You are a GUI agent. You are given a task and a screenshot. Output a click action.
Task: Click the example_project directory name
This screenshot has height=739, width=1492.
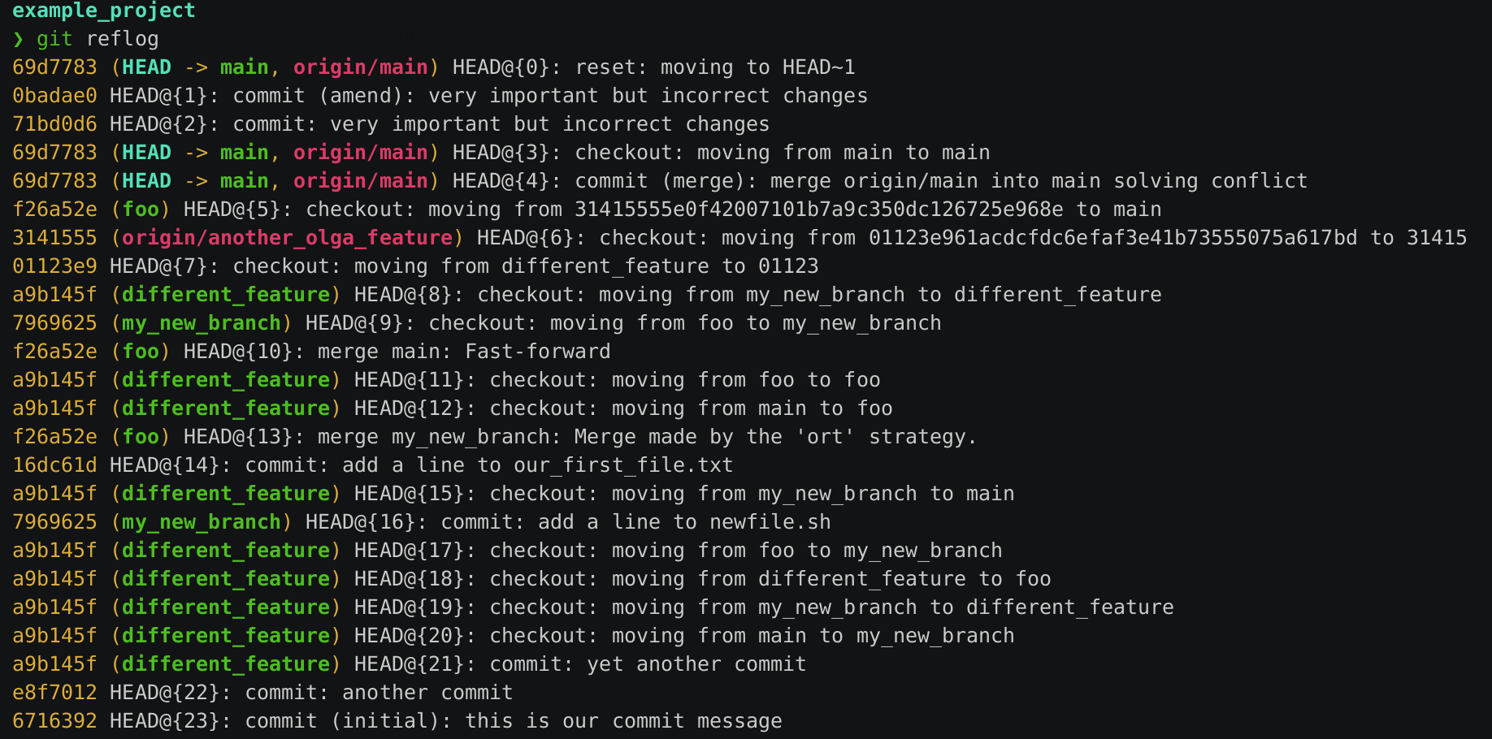coord(104,11)
